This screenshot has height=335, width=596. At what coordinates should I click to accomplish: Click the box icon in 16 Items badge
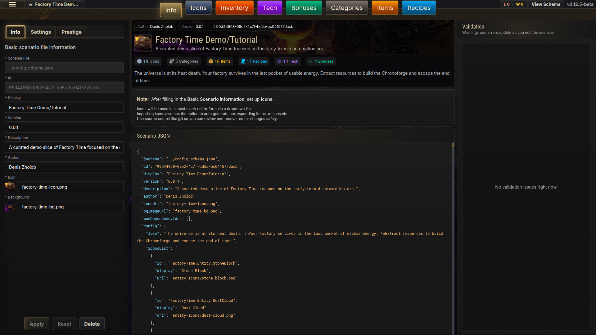pos(211,61)
